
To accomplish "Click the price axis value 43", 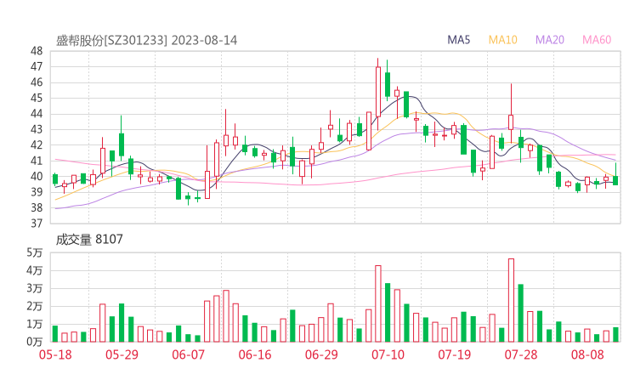I will tap(37, 129).
